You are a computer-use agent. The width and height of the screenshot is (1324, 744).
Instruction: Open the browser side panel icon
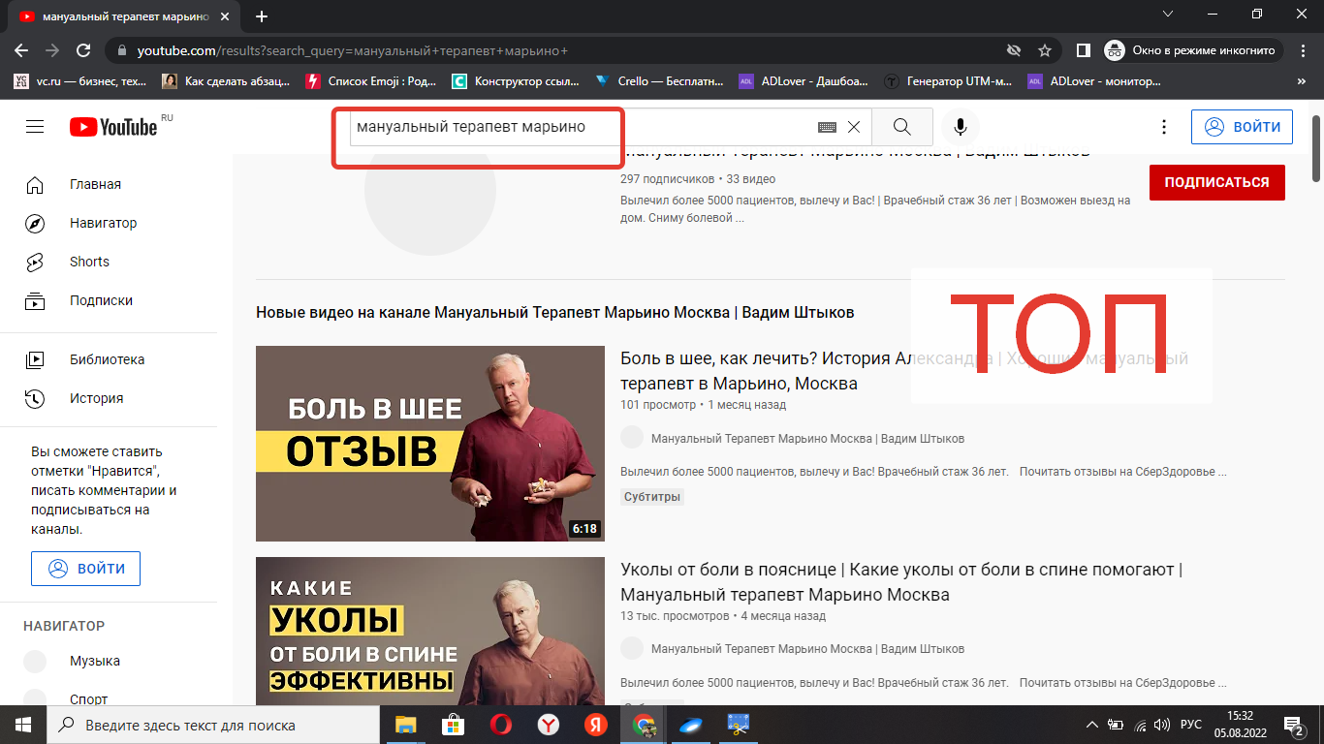(1084, 50)
